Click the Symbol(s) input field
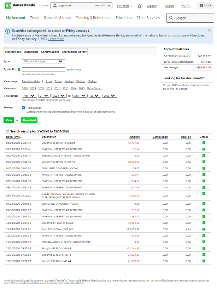The width and height of the screenshot is (217, 290). [x=43, y=70]
